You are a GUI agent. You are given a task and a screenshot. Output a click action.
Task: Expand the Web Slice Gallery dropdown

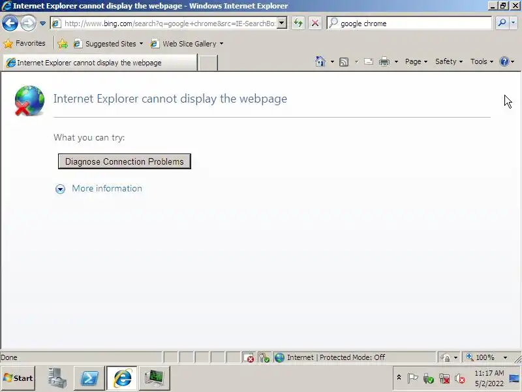(221, 44)
